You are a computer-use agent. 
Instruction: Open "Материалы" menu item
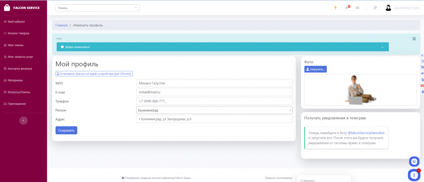[x=13, y=80]
